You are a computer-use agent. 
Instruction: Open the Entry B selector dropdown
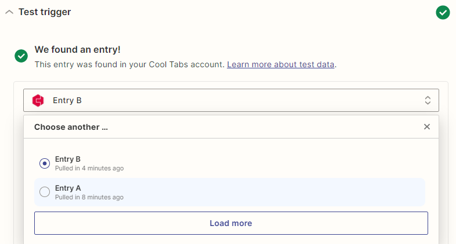coord(231,100)
